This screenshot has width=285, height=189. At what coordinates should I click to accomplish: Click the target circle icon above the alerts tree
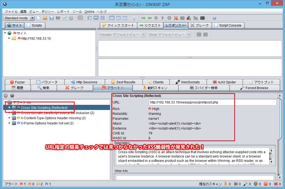point(6,96)
